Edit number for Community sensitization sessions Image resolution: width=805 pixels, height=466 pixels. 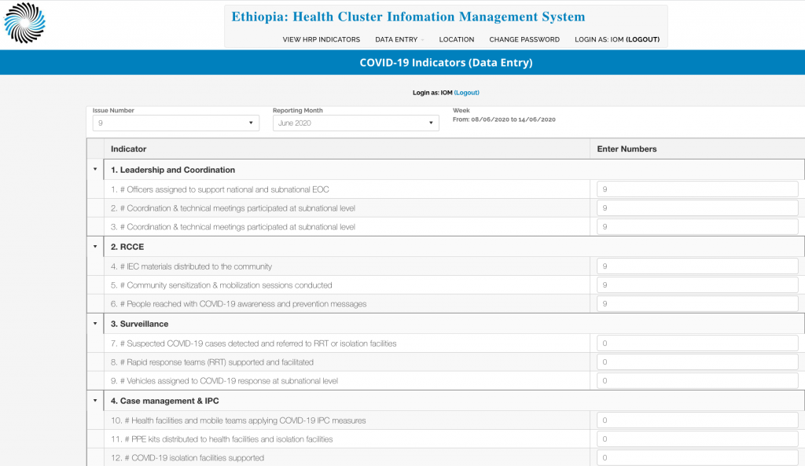click(697, 284)
